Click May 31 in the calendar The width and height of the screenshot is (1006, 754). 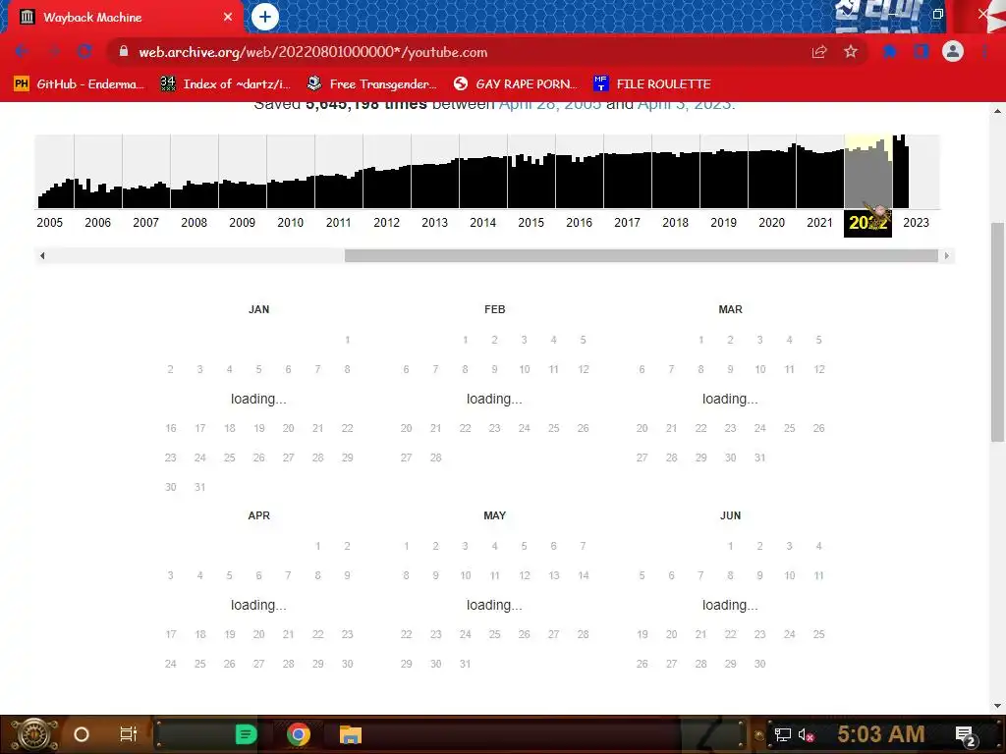click(465, 665)
